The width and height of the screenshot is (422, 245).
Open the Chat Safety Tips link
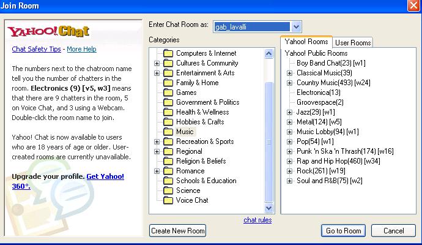37,49
